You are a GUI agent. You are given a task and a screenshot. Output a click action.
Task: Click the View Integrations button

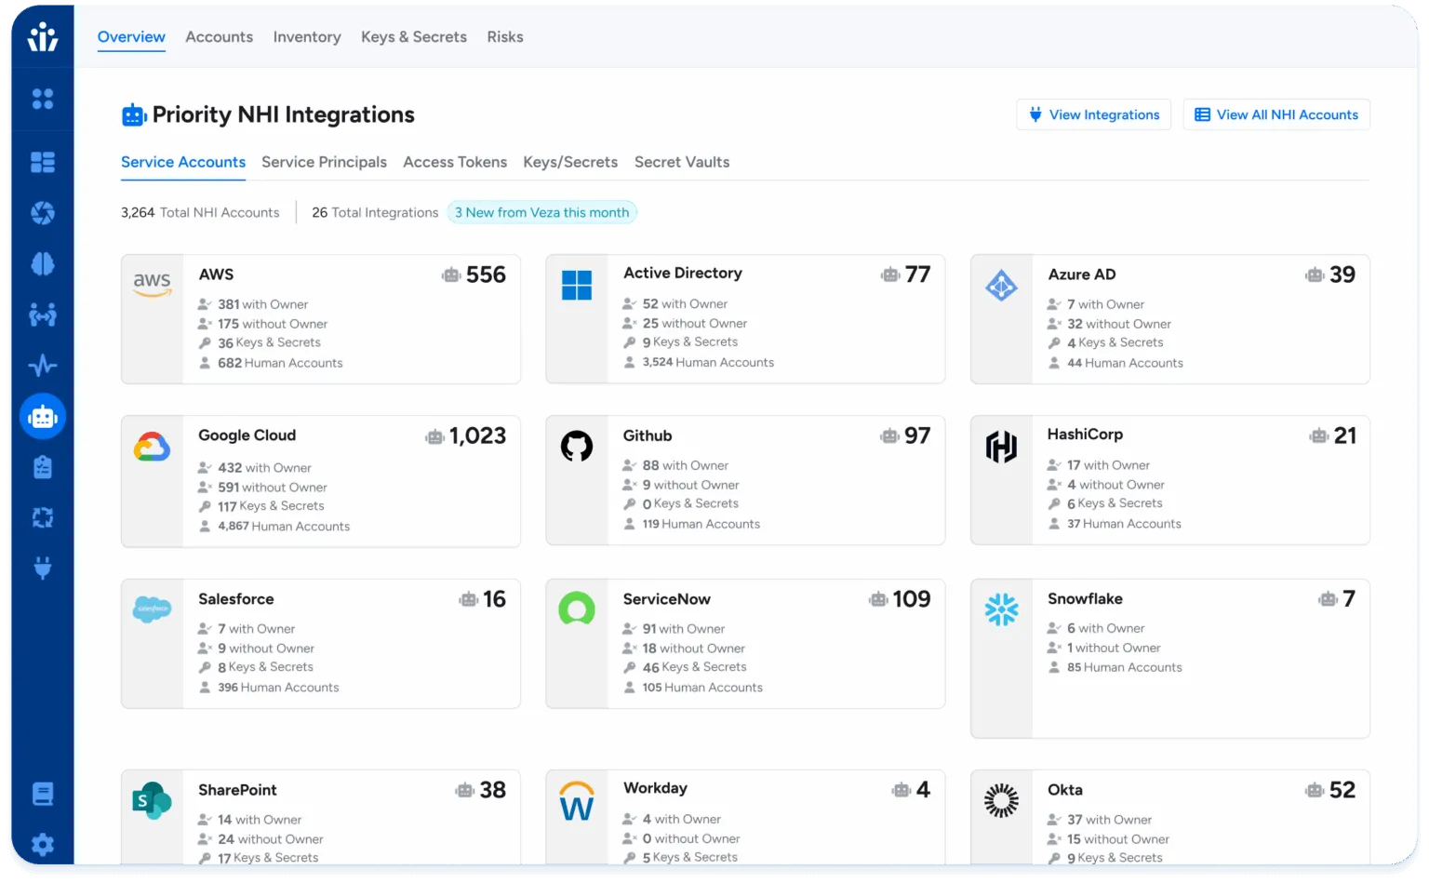[1093, 114]
